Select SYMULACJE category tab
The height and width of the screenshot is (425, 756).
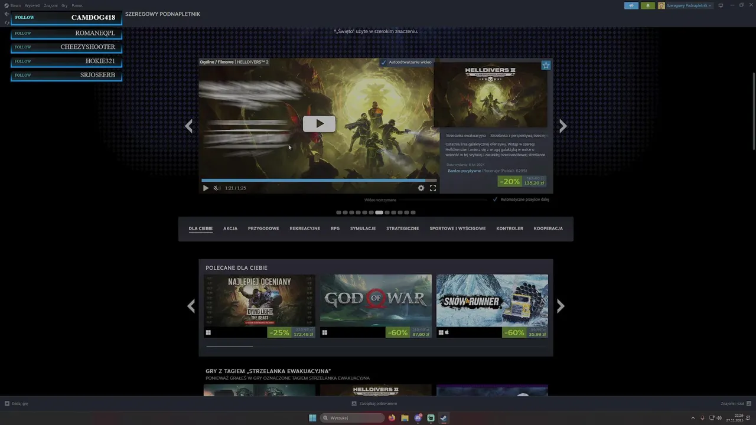[x=363, y=228]
